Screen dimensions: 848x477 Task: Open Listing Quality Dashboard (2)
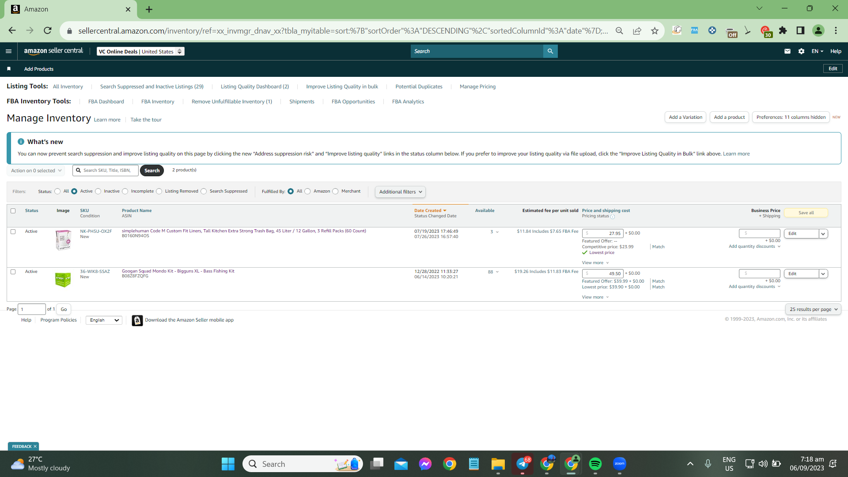(255, 87)
